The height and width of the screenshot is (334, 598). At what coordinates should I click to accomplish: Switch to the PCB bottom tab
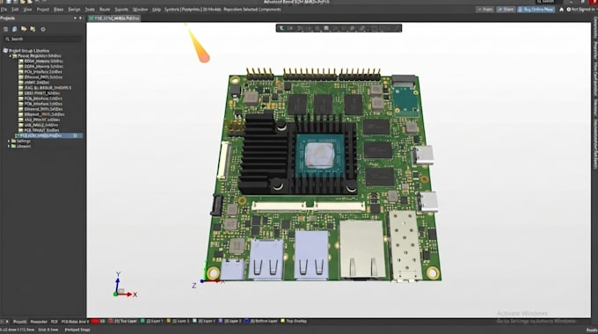pyautogui.click(x=55, y=322)
